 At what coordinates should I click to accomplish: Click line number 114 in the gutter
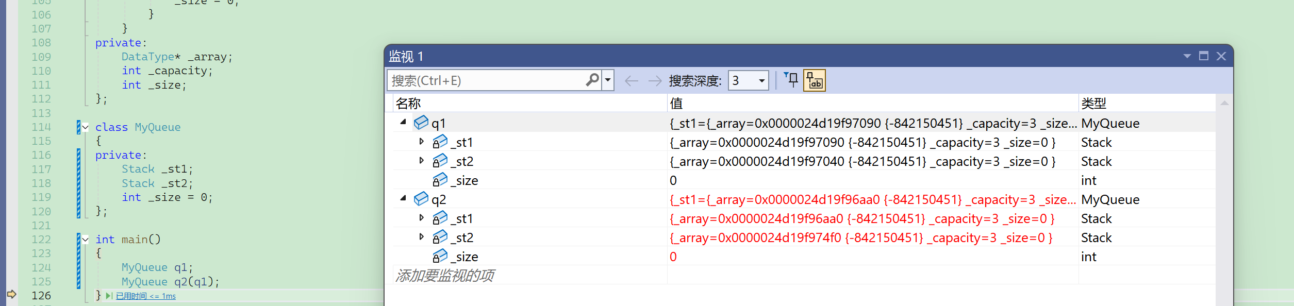[41, 127]
